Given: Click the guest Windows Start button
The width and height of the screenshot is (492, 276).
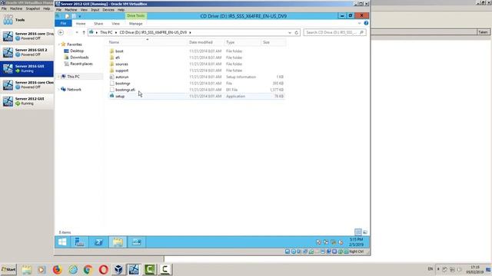Looking at the screenshot, I should click(x=62, y=242).
